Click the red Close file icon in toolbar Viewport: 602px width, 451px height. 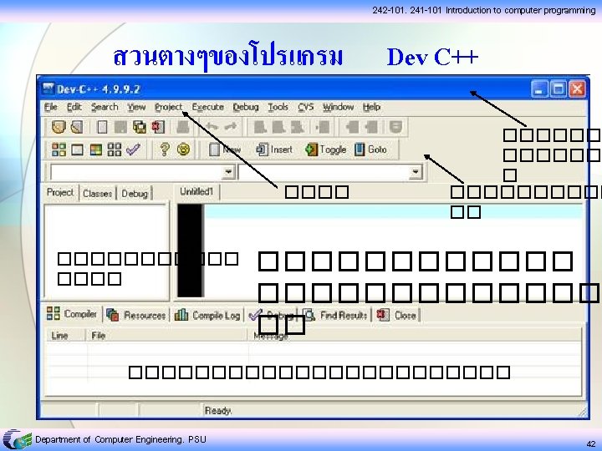click(158, 127)
